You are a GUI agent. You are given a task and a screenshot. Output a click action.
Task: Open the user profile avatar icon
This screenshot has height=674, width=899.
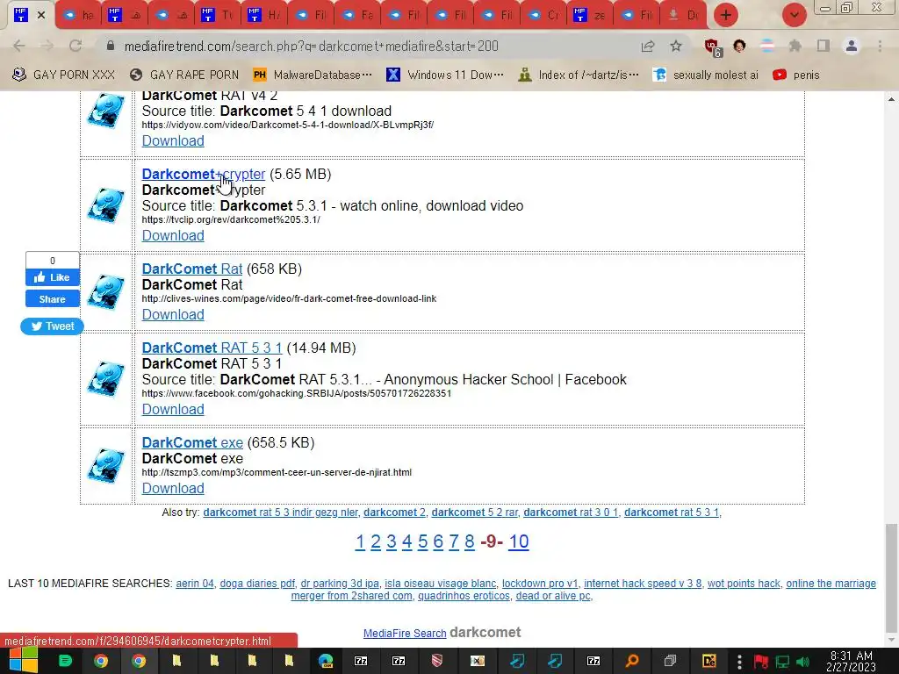click(852, 46)
